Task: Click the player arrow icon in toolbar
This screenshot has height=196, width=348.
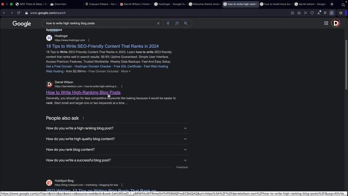Action: point(306,13)
